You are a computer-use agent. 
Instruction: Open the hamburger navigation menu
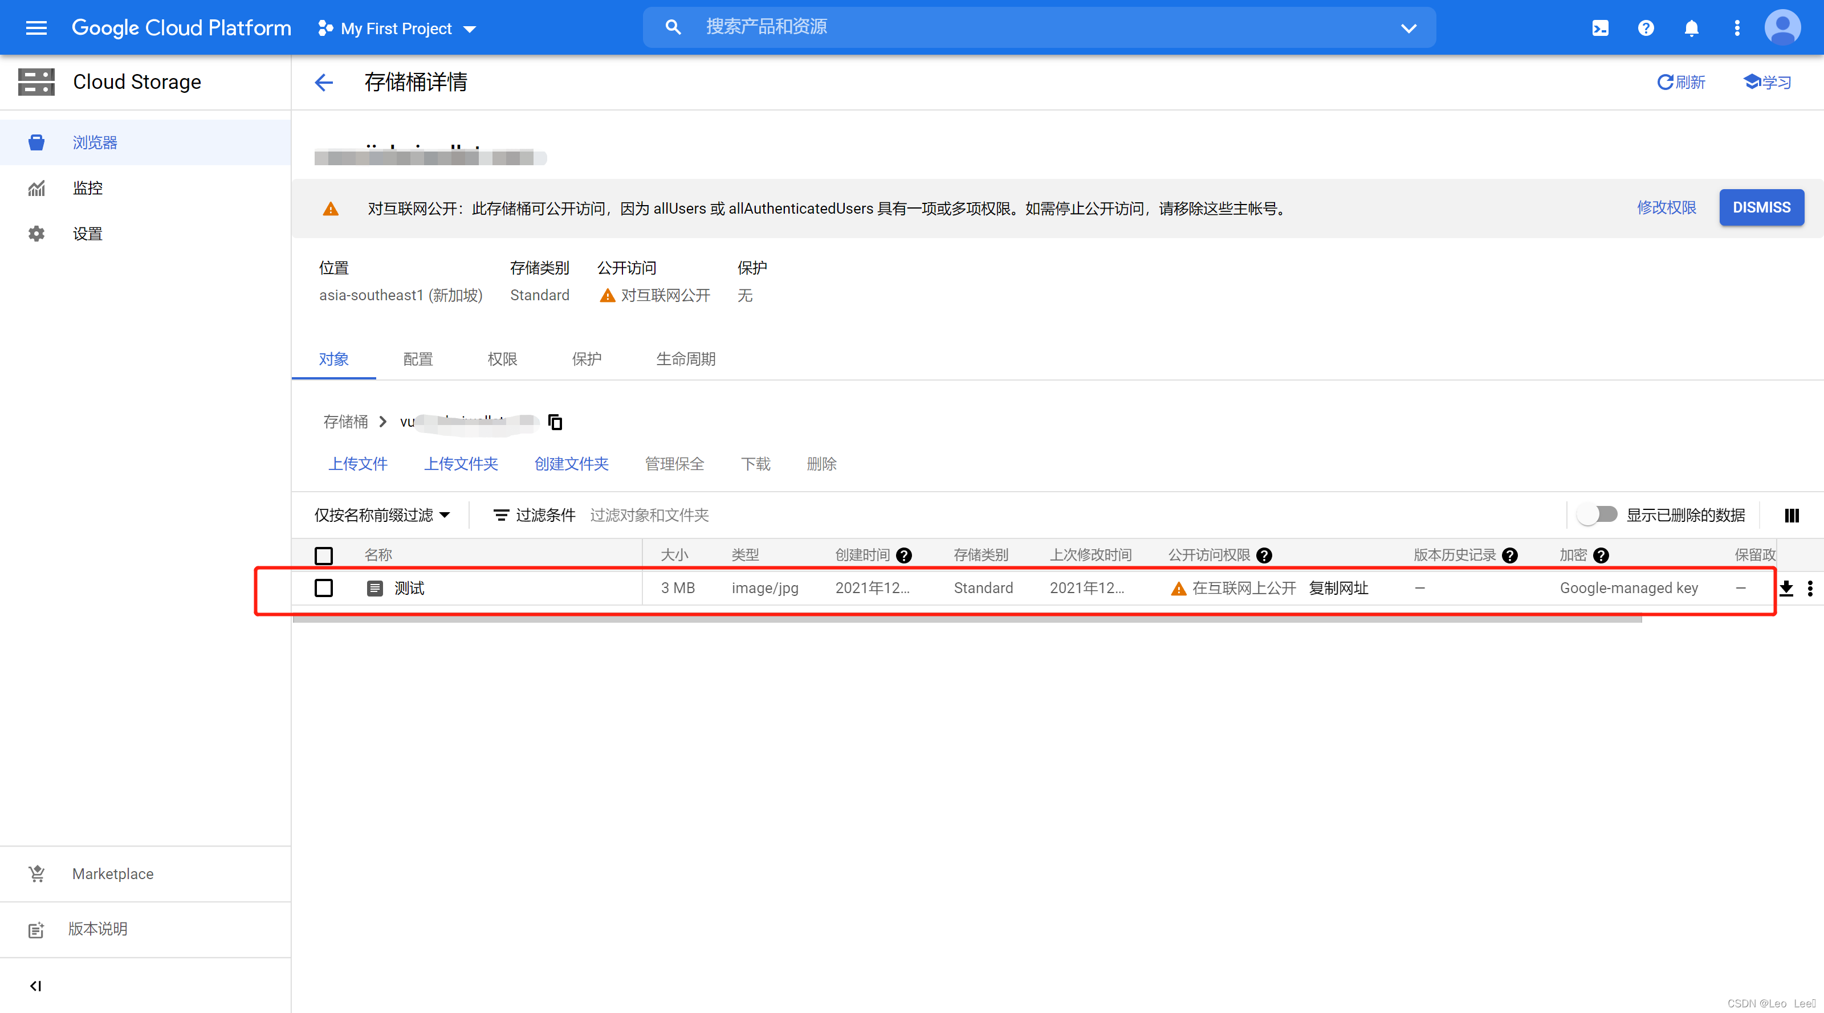[x=36, y=27]
